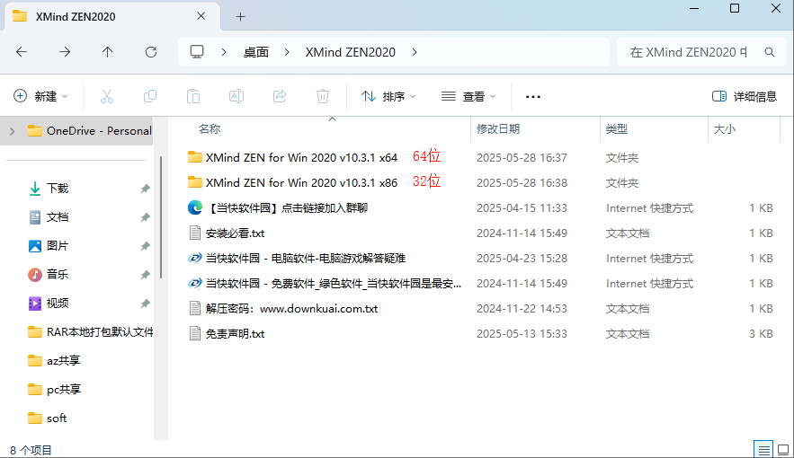794x458 pixels.
Task: Open the 排序 sort dropdown
Action: (x=388, y=96)
